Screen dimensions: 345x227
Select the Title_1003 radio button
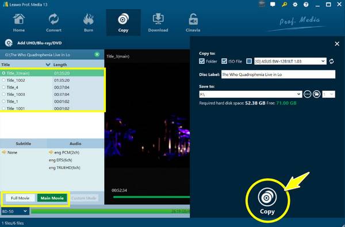coord(3,94)
